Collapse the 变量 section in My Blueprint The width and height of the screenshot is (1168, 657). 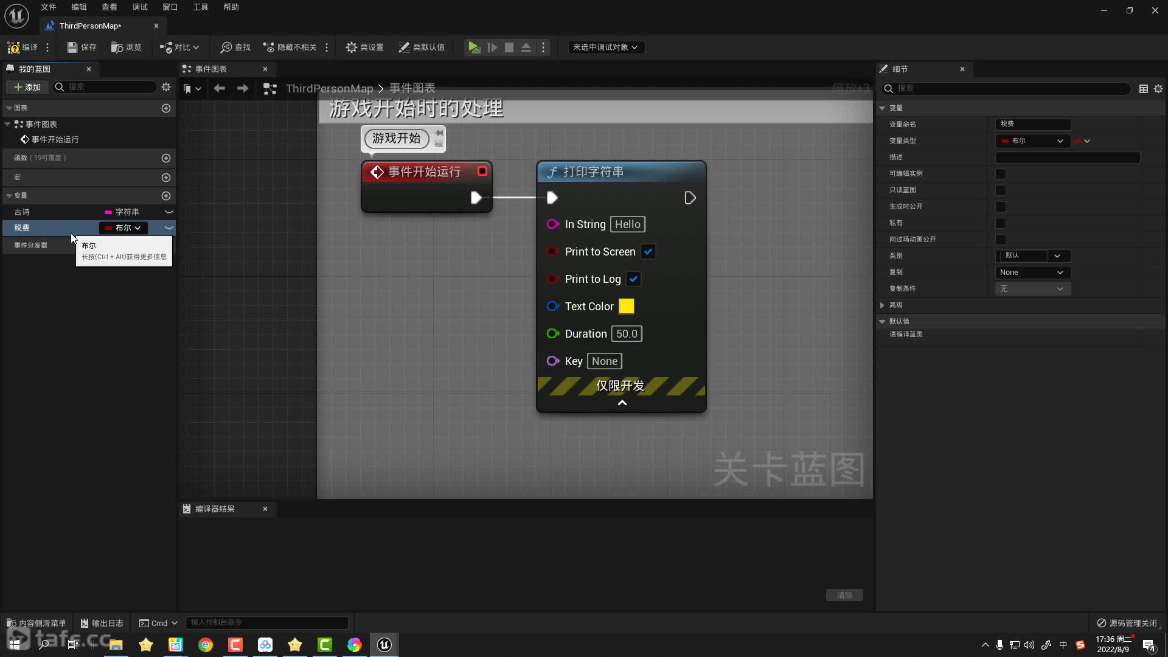pyautogui.click(x=9, y=196)
